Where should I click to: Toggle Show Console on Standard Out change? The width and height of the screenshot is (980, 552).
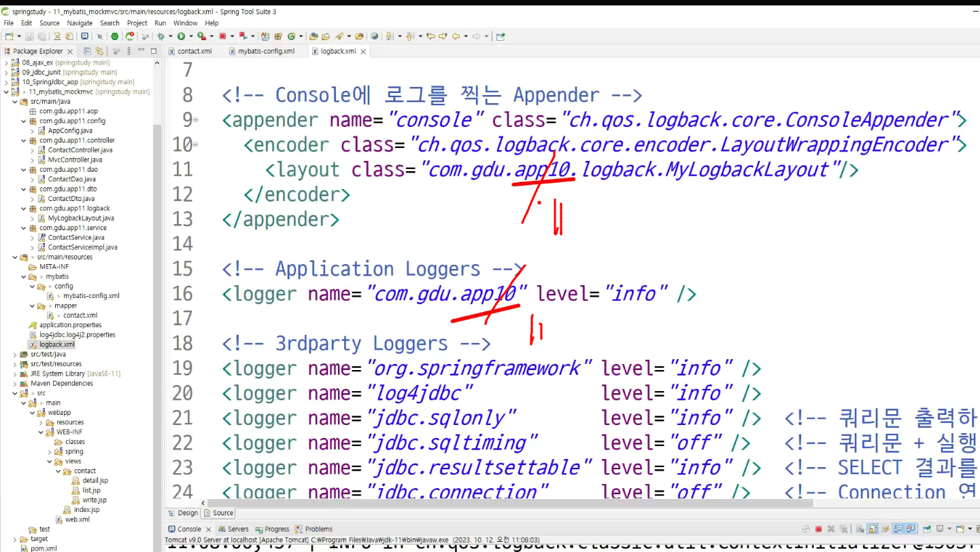[898, 529]
